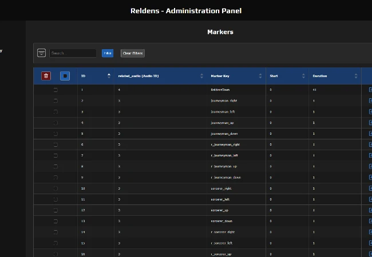Select the journeyman_left marker key text
The height and width of the screenshot is (257, 372).
click(x=223, y=112)
